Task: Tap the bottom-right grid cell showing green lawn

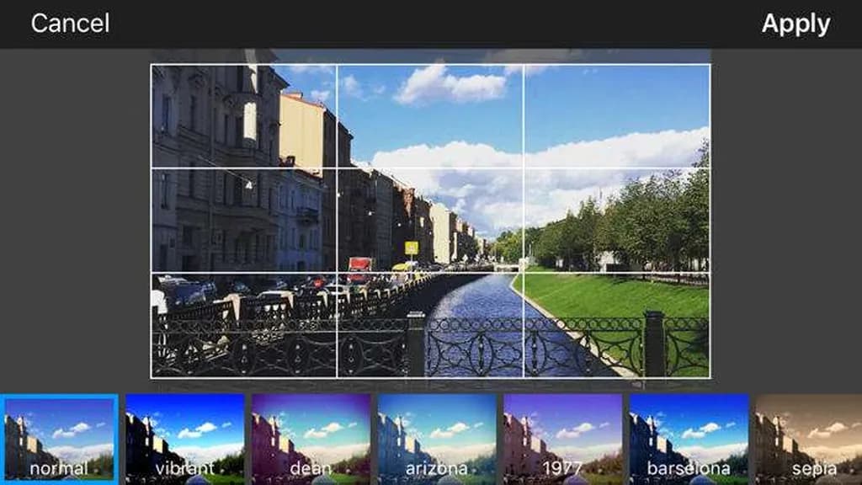Action: (616, 325)
